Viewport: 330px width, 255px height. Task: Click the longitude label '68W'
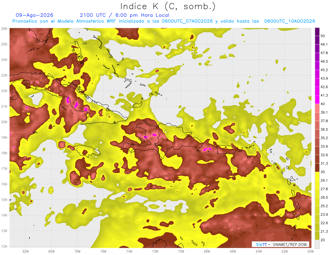(207, 251)
